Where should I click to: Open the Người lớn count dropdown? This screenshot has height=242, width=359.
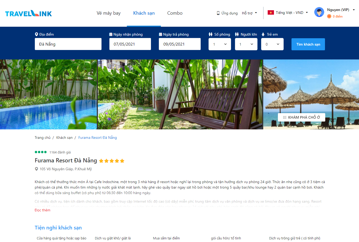(x=246, y=44)
